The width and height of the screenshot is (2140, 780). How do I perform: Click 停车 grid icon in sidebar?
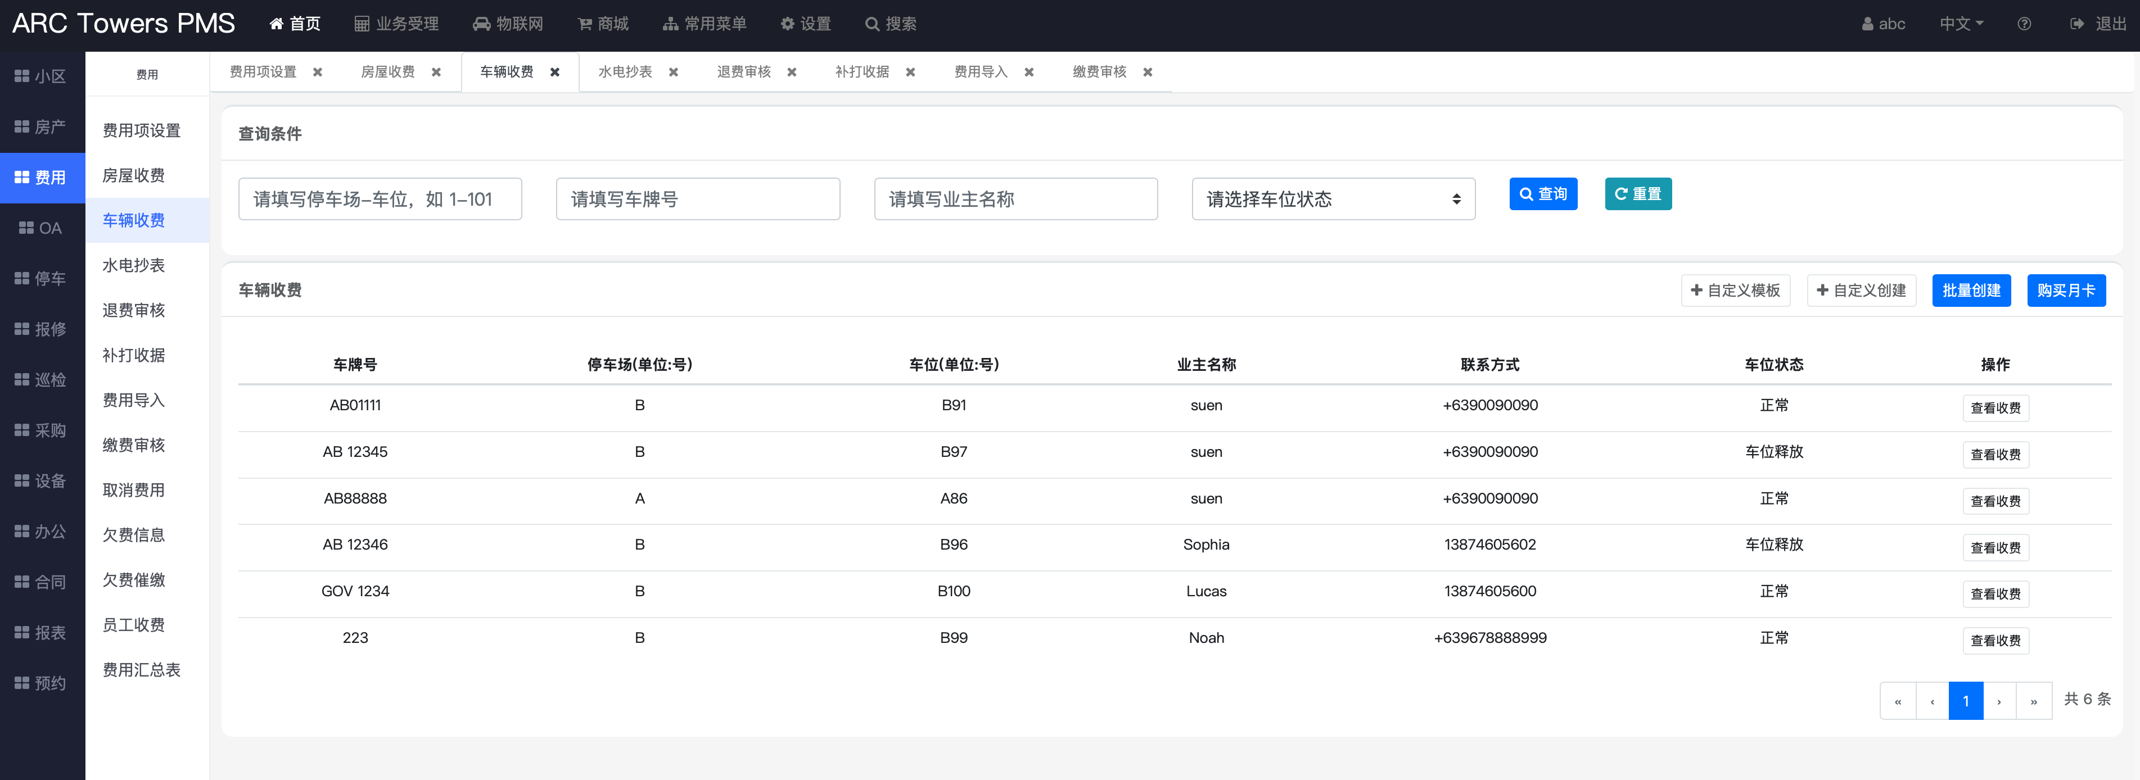(x=22, y=278)
